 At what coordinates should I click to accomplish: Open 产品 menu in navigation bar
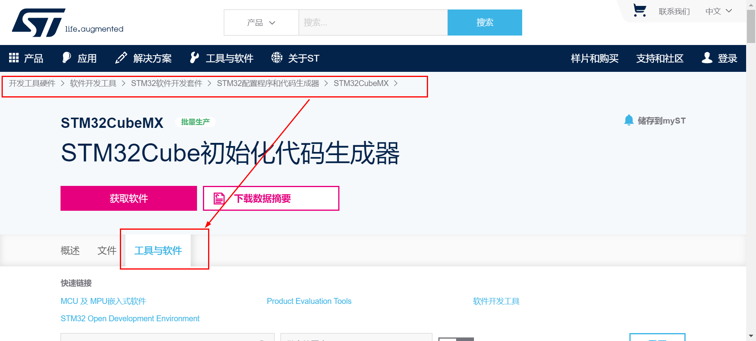click(x=34, y=58)
